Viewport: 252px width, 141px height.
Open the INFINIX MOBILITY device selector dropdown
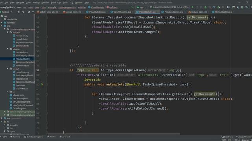click(x=169, y=7)
